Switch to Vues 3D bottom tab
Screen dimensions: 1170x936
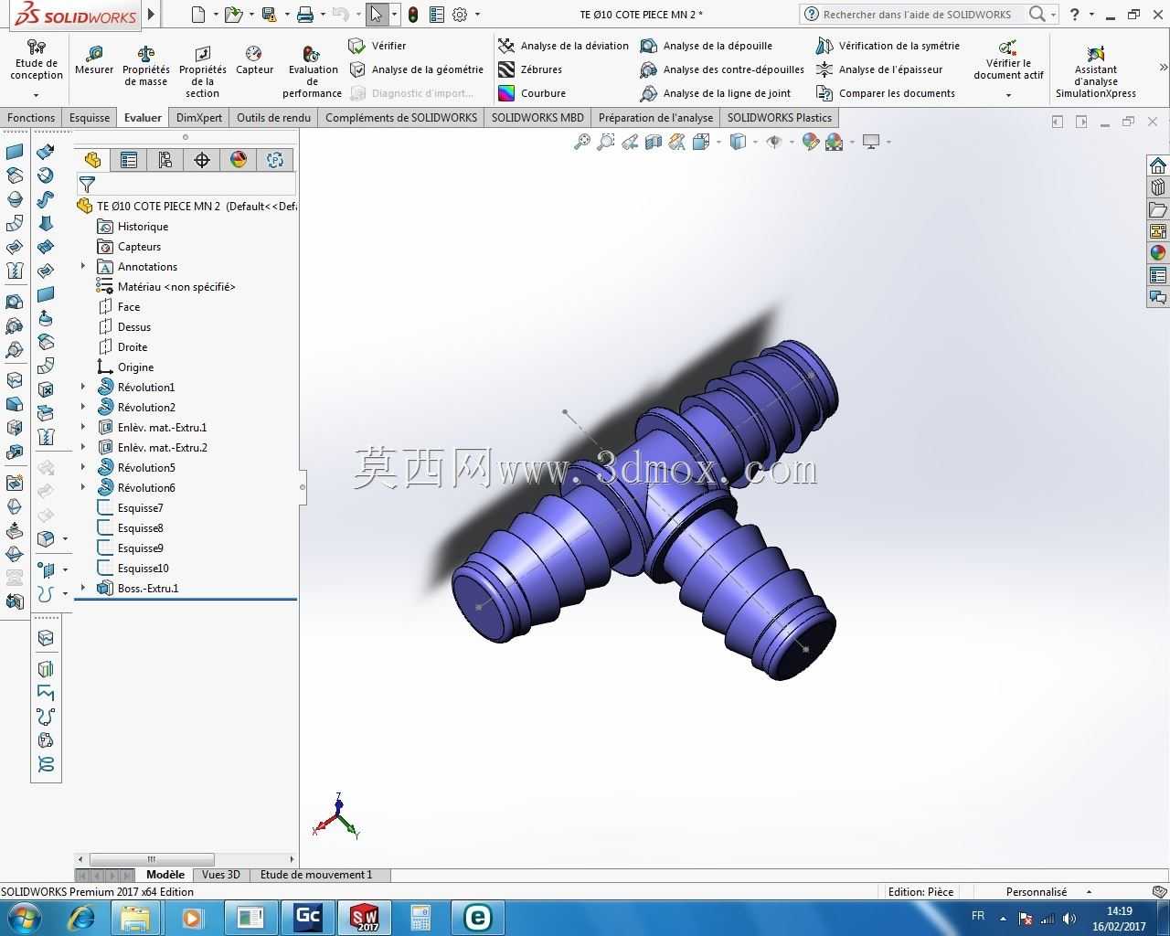coord(220,875)
